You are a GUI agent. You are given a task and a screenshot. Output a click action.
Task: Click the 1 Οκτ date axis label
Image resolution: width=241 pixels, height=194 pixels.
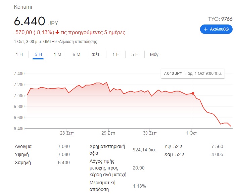(x=192, y=133)
